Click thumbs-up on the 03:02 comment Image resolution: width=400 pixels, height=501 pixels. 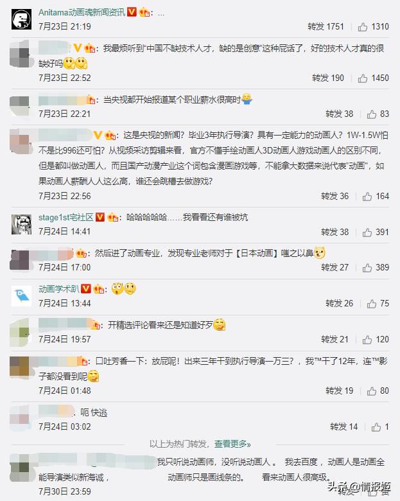point(376,427)
